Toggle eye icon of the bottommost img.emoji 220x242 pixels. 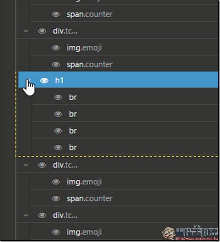click(x=56, y=232)
